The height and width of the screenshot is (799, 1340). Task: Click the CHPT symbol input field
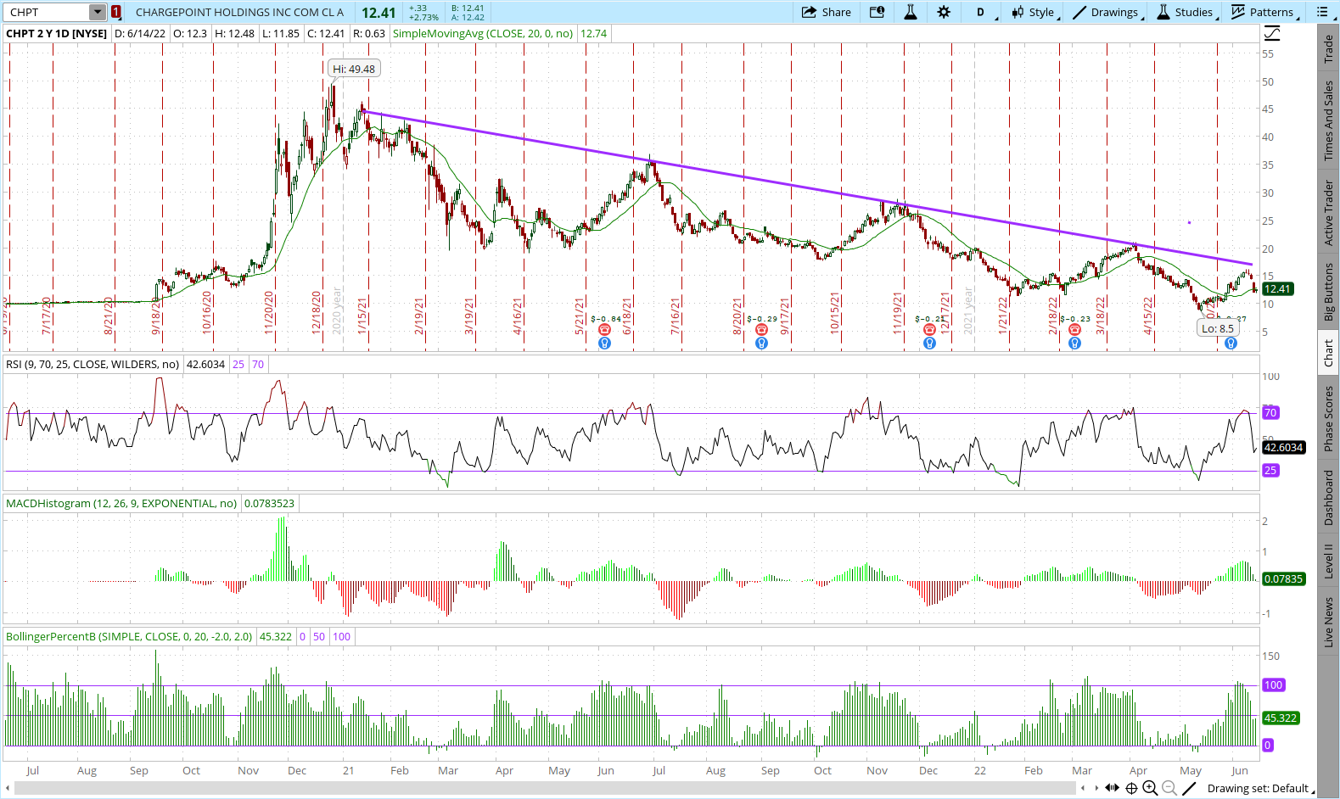(x=47, y=12)
